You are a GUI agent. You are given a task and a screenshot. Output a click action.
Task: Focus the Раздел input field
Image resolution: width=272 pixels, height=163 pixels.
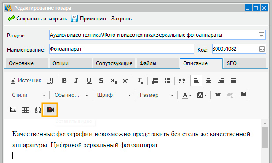[157, 35]
